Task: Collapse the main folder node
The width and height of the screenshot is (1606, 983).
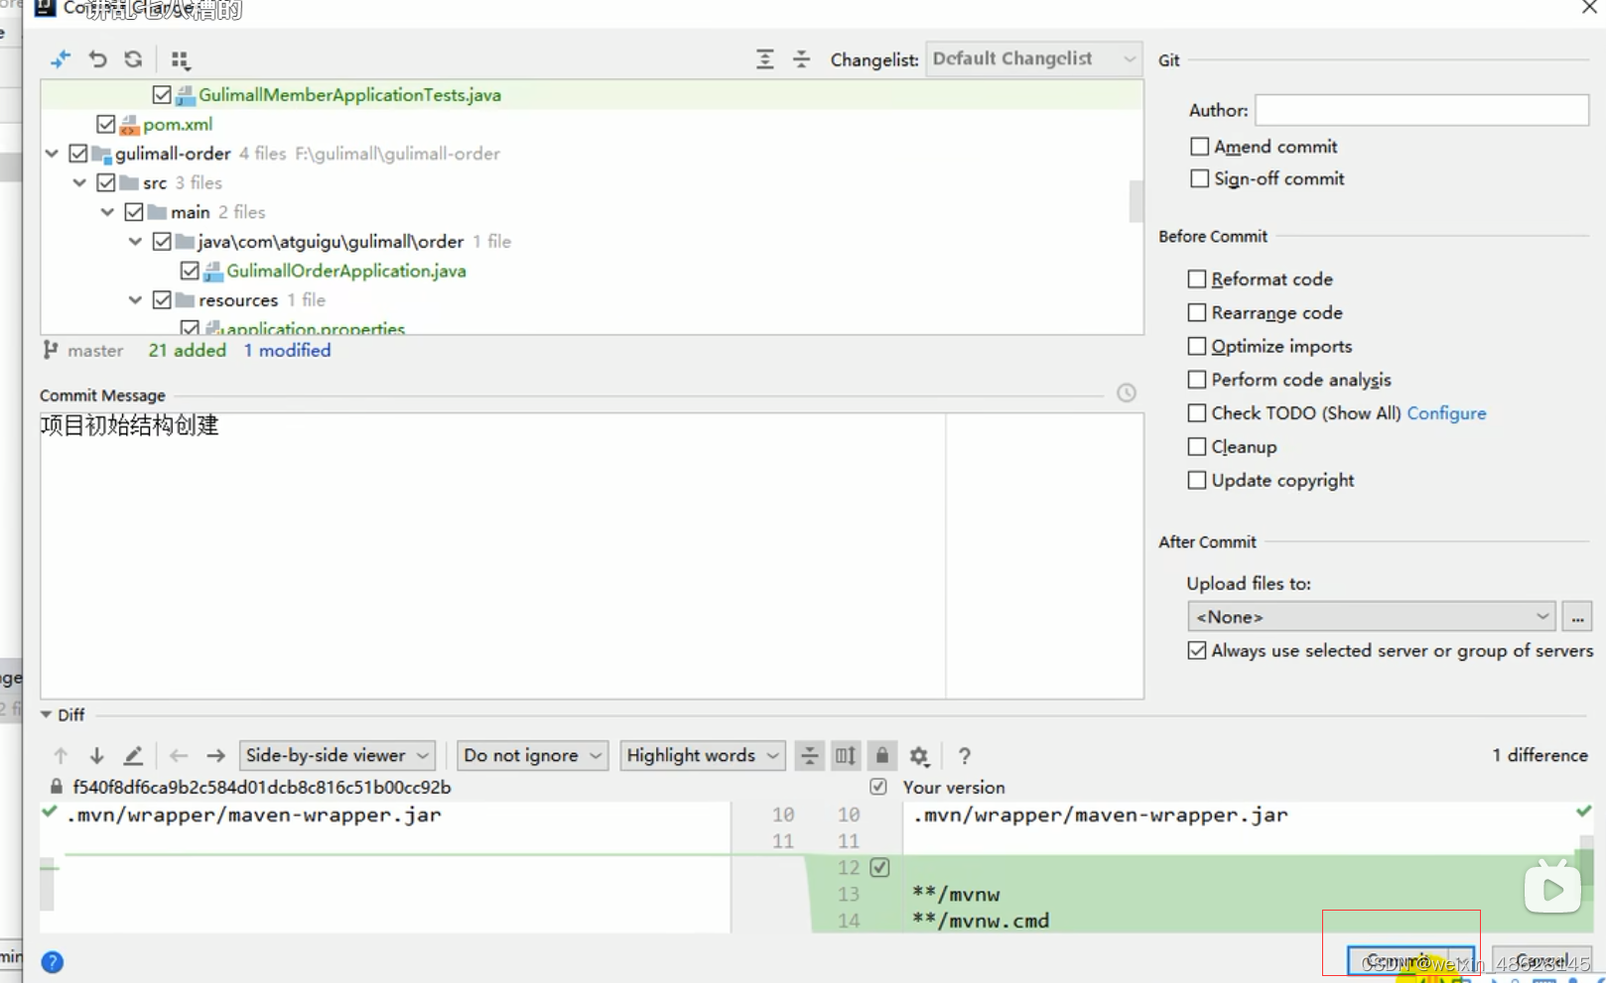Action: [107, 212]
